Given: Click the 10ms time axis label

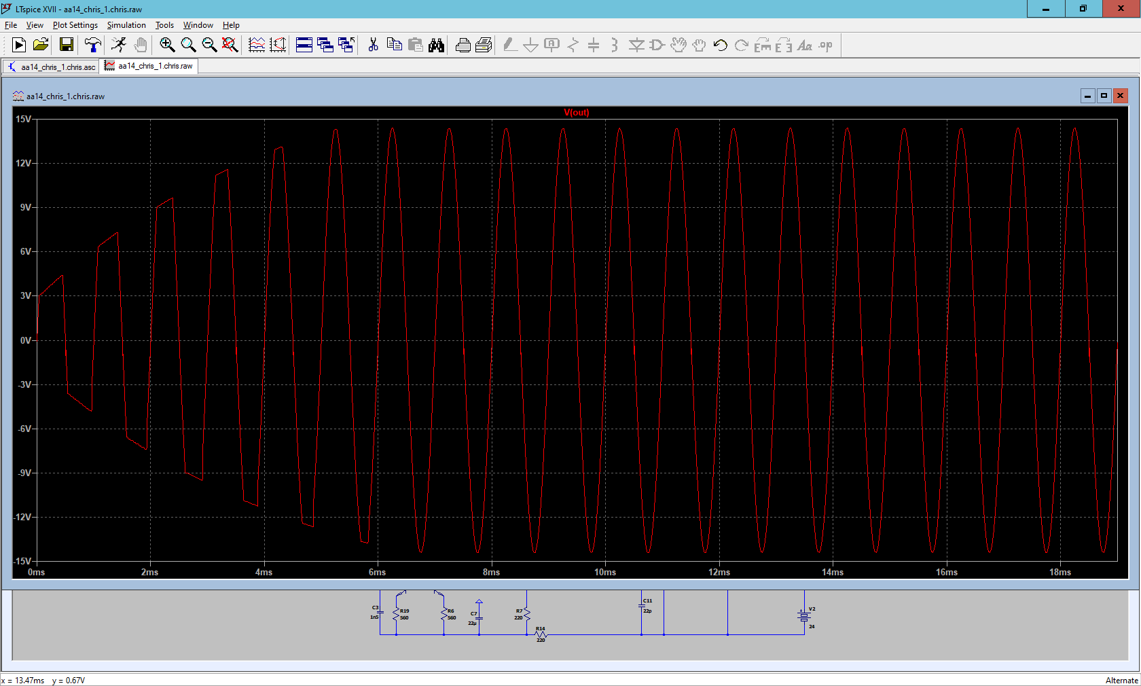Looking at the screenshot, I should point(605,572).
